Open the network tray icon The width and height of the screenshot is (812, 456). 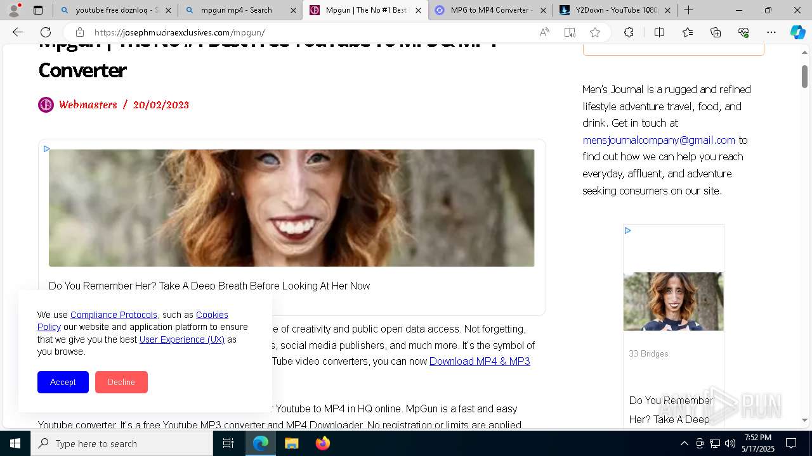pos(715,443)
